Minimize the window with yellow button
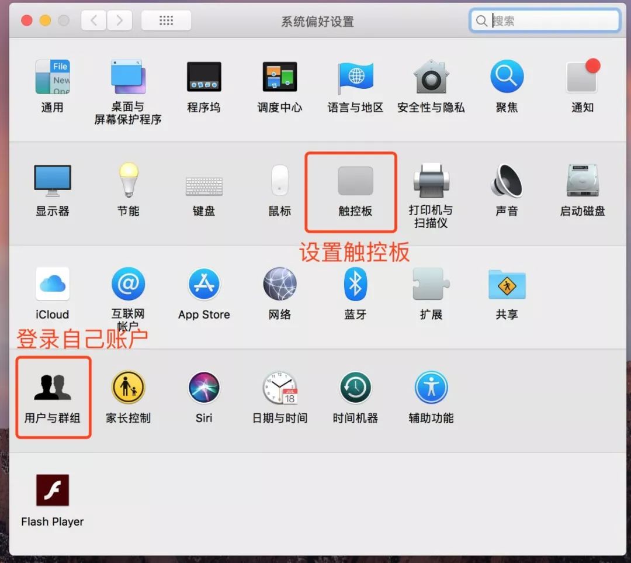This screenshot has width=631, height=563. click(x=45, y=20)
